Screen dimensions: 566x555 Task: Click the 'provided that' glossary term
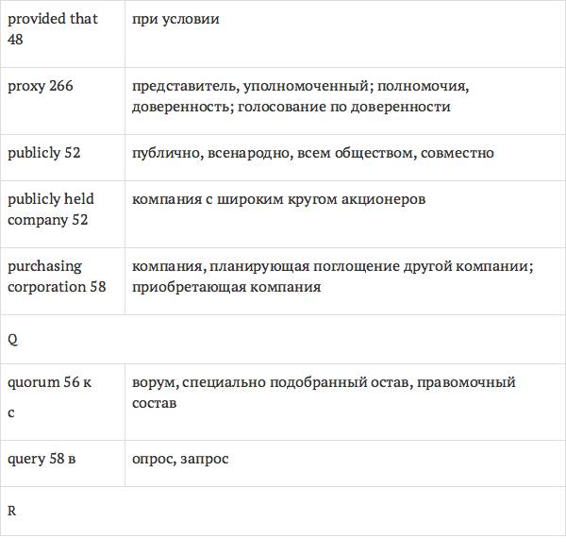click(52, 19)
